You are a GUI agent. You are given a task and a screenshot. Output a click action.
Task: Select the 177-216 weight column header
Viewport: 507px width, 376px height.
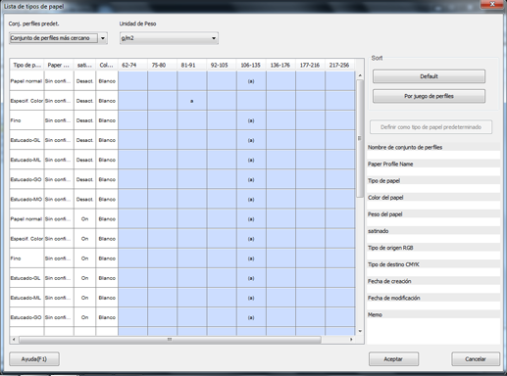click(x=310, y=66)
